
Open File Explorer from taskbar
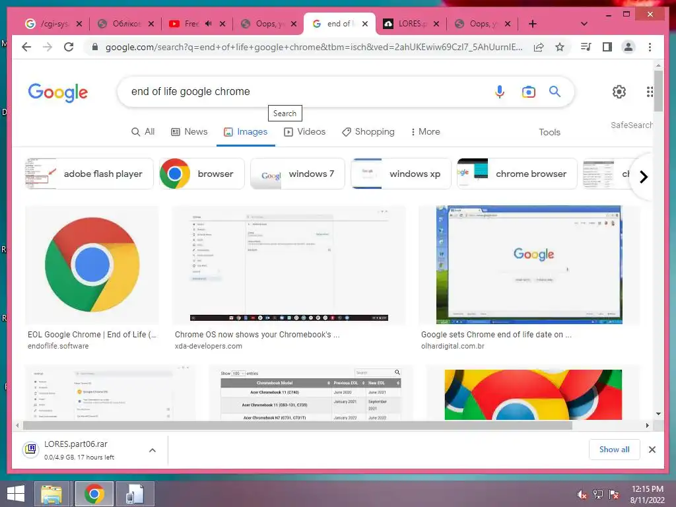click(x=51, y=494)
